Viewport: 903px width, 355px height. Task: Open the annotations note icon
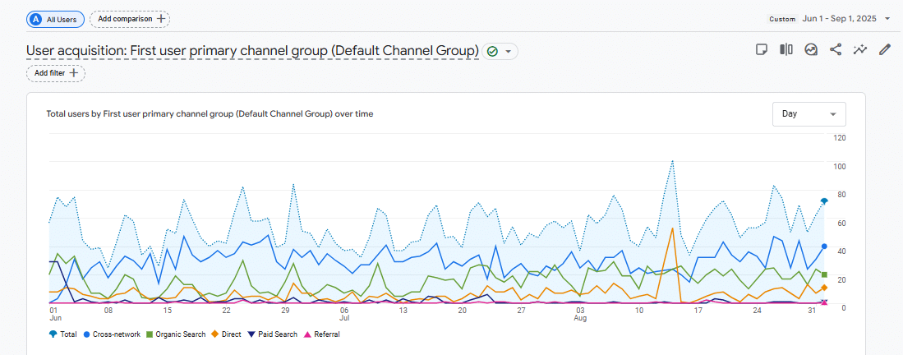click(762, 50)
